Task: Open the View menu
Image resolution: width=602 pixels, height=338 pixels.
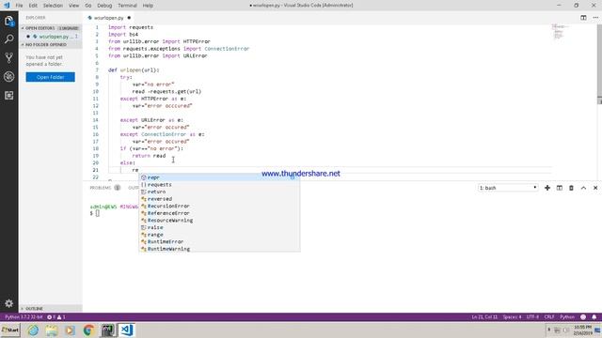Action: (73, 6)
